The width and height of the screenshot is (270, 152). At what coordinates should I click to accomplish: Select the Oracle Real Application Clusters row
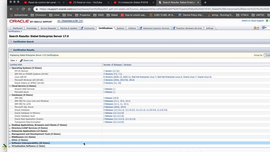pos(139,119)
